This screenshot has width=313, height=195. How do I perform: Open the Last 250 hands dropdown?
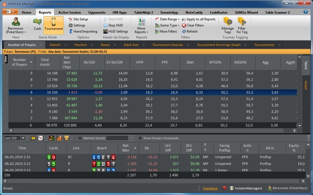[x=23, y=138]
